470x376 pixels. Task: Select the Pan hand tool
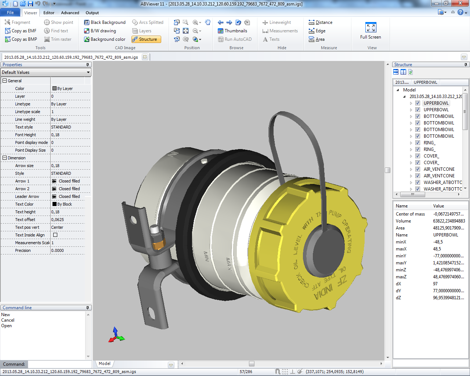pyautogui.click(x=207, y=22)
